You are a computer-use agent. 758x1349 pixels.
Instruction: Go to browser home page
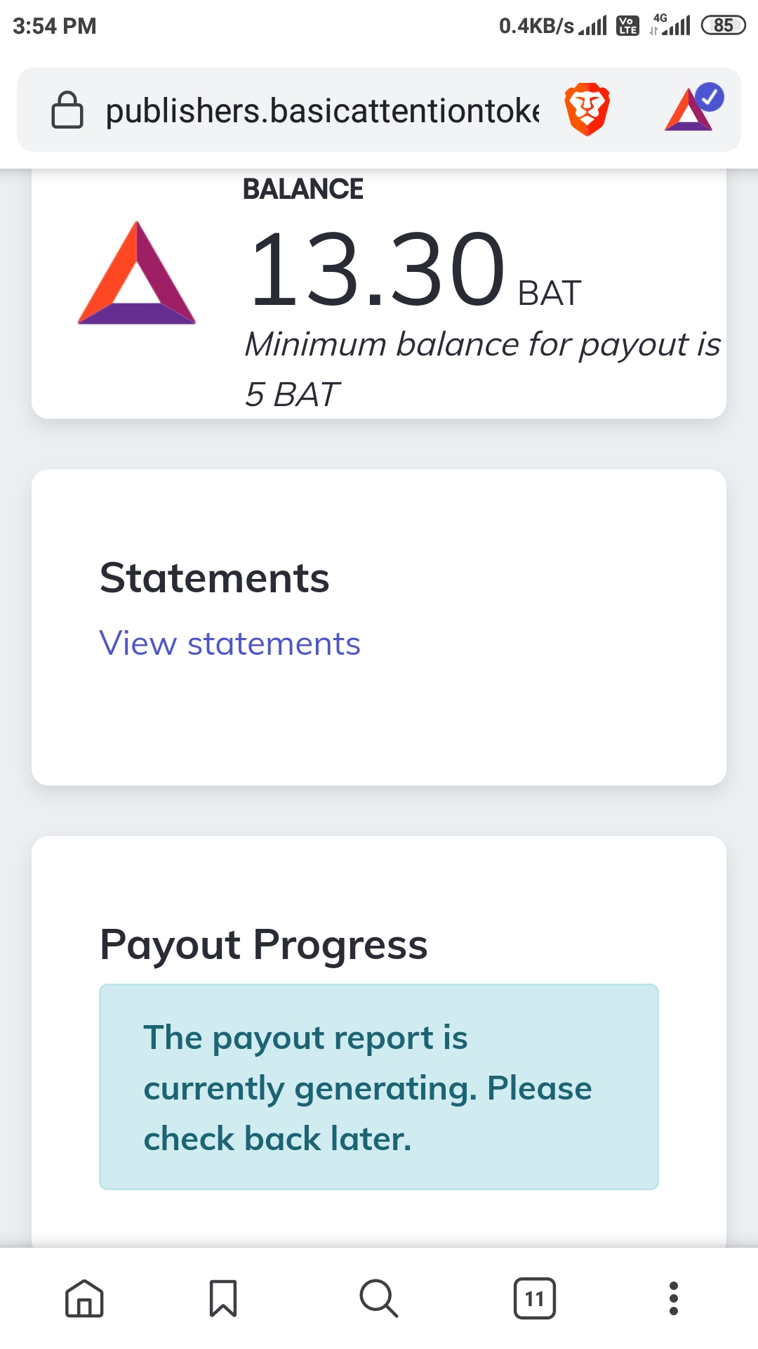(84, 1297)
